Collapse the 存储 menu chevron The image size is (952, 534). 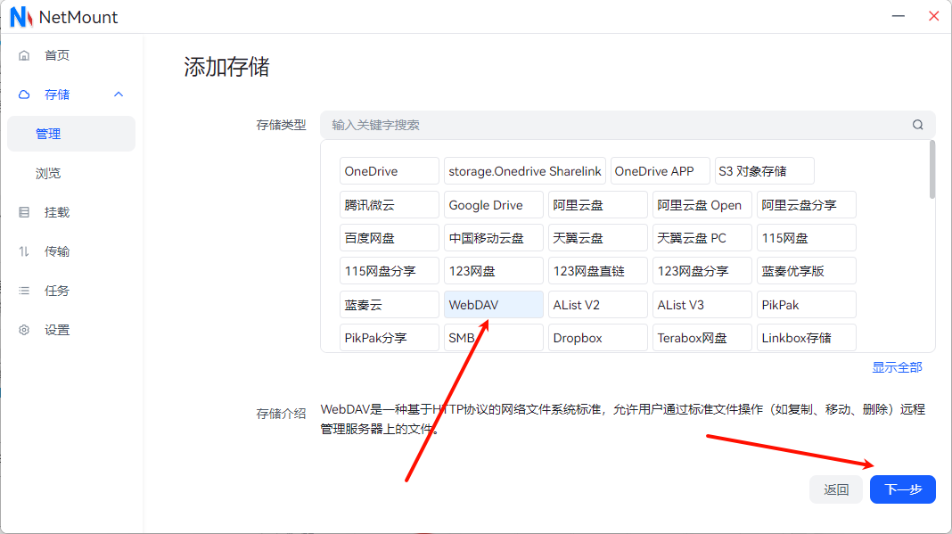coord(119,94)
